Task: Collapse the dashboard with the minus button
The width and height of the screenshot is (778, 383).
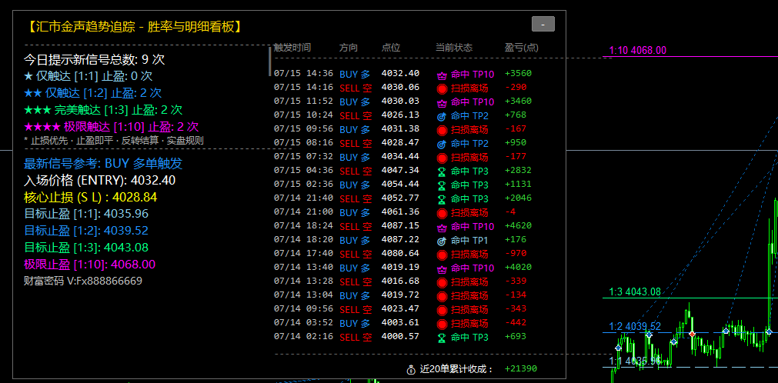Action: (x=543, y=24)
